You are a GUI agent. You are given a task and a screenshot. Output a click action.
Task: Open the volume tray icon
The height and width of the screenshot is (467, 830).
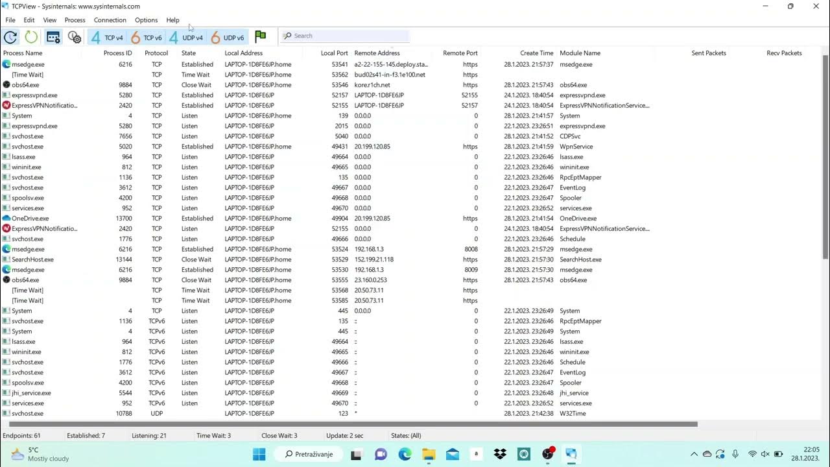click(x=766, y=454)
